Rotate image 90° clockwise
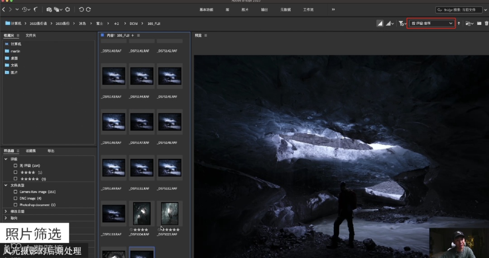Viewport: 489px width, 258px height. 88,9
